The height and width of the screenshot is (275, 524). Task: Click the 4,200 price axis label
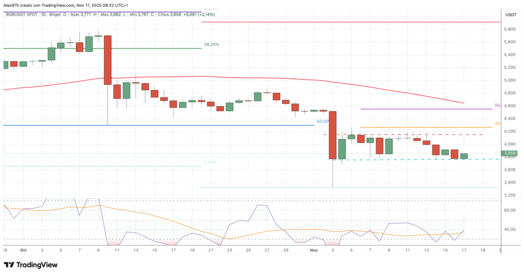pos(510,131)
